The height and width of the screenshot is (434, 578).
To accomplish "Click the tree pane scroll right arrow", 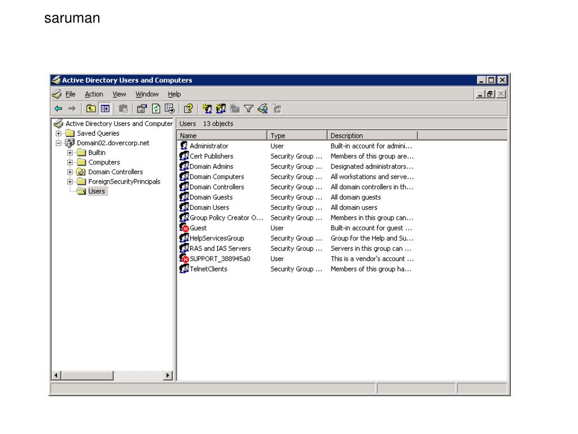I will (168, 375).
